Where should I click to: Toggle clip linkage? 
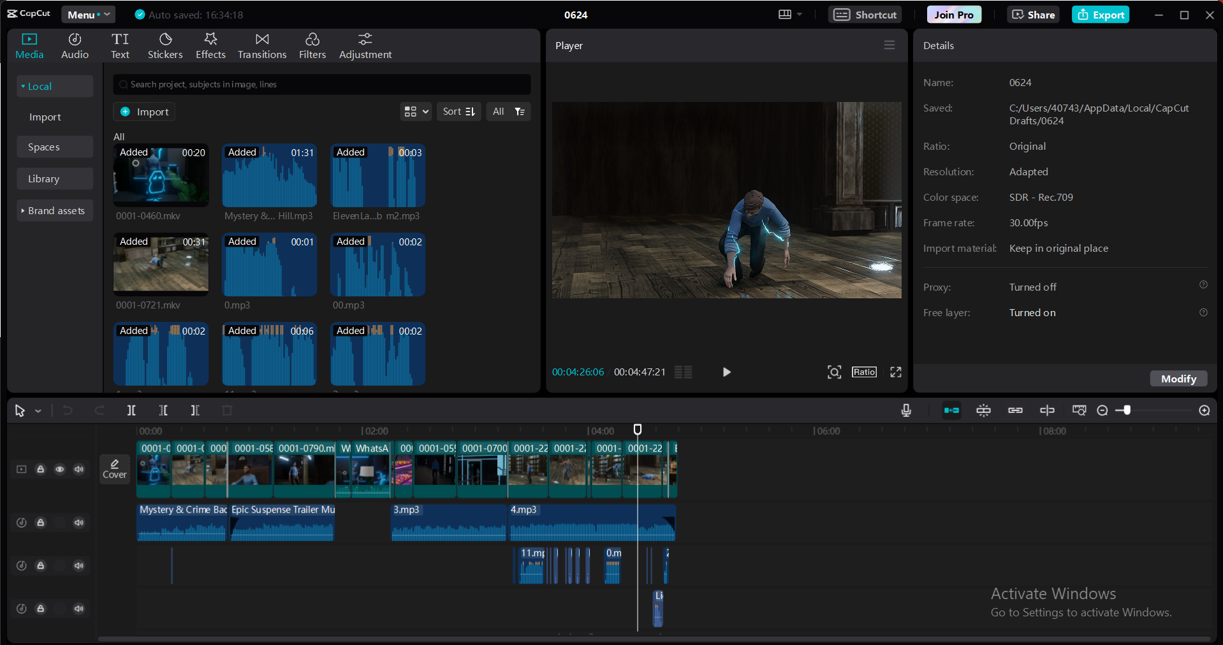coord(1015,410)
